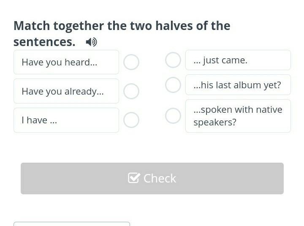Click the "Check" text label
The width and height of the screenshot is (304, 226).
click(x=160, y=178)
